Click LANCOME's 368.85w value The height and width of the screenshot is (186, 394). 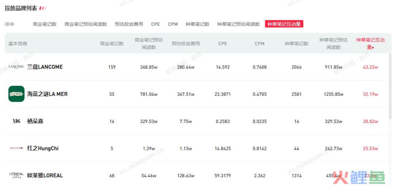149,67
